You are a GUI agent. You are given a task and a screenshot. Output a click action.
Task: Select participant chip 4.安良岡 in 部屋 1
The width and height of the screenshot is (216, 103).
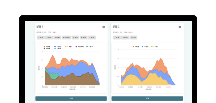66,38
